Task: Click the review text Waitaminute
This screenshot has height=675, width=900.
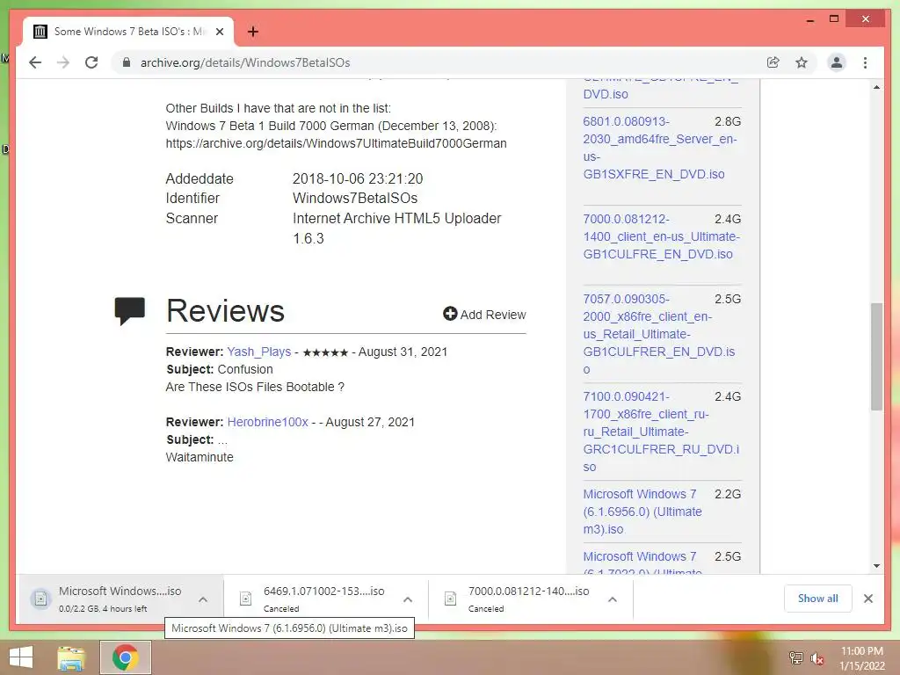Action: [x=200, y=457]
